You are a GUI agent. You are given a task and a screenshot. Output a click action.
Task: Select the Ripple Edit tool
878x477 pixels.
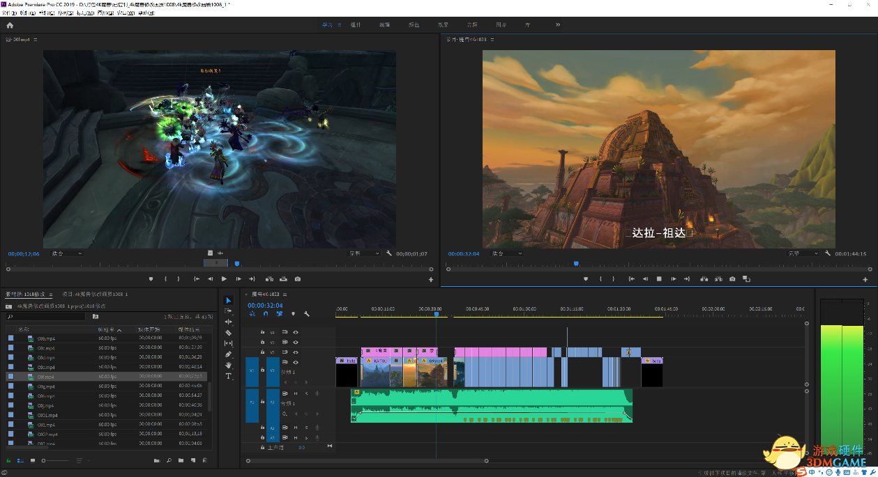(228, 322)
